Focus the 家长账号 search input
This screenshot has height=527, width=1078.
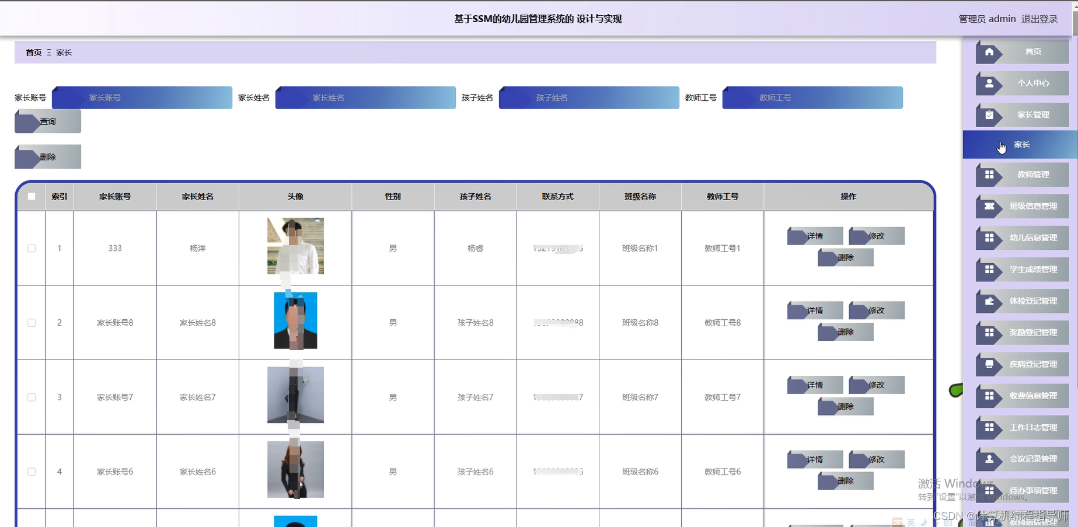click(x=142, y=97)
